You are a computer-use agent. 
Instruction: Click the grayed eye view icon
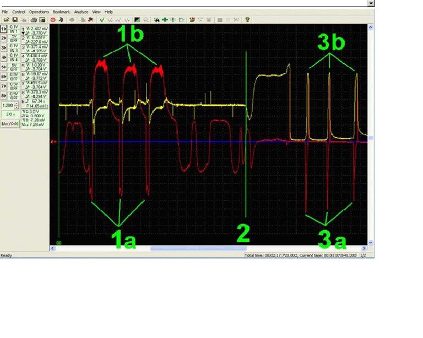click(72, 20)
